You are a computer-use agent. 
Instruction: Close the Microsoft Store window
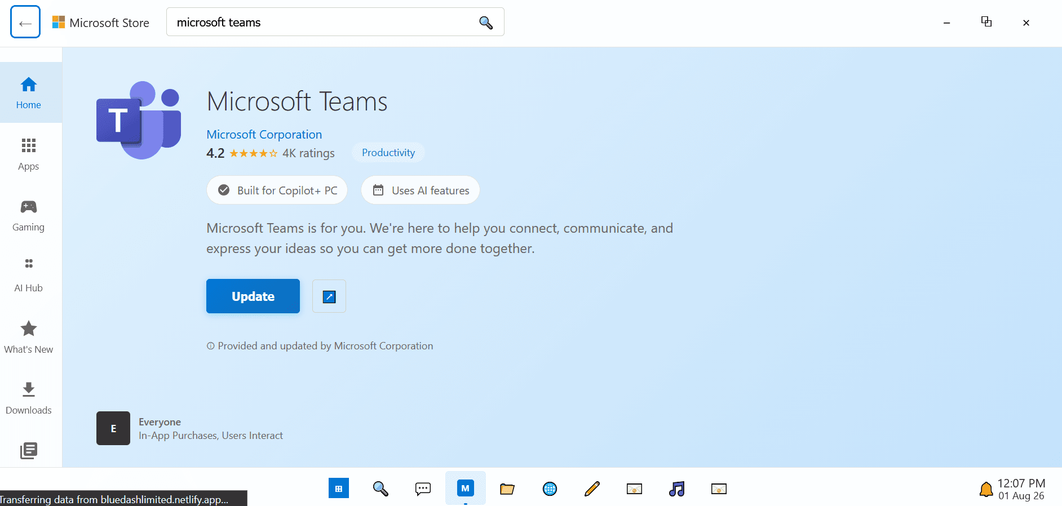pos(1026,23)
